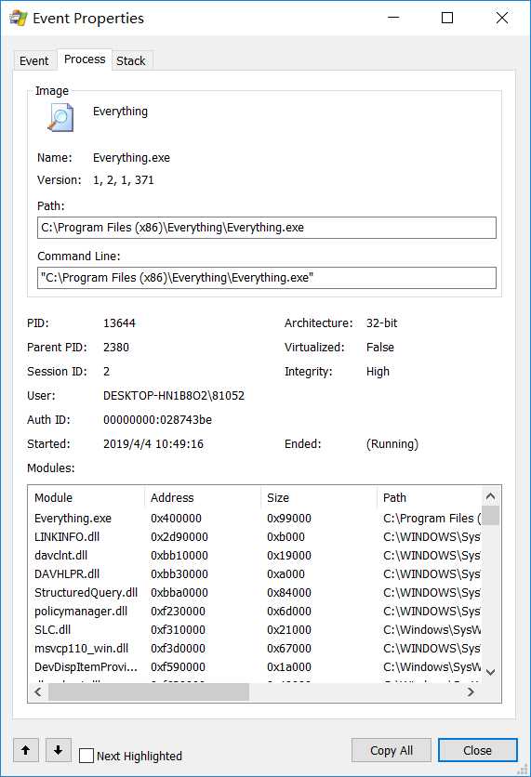Click the Command Line input field
531x777 pixels.
click(267, 278)
